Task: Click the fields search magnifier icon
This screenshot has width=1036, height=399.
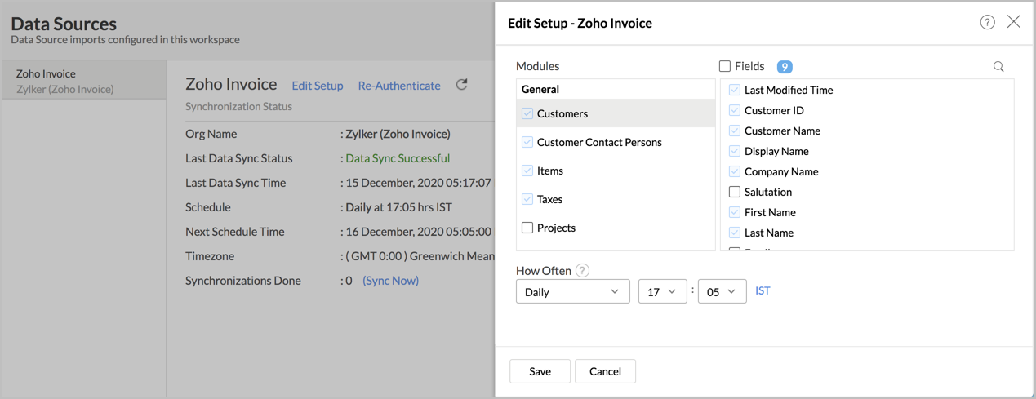Action: 998,67
